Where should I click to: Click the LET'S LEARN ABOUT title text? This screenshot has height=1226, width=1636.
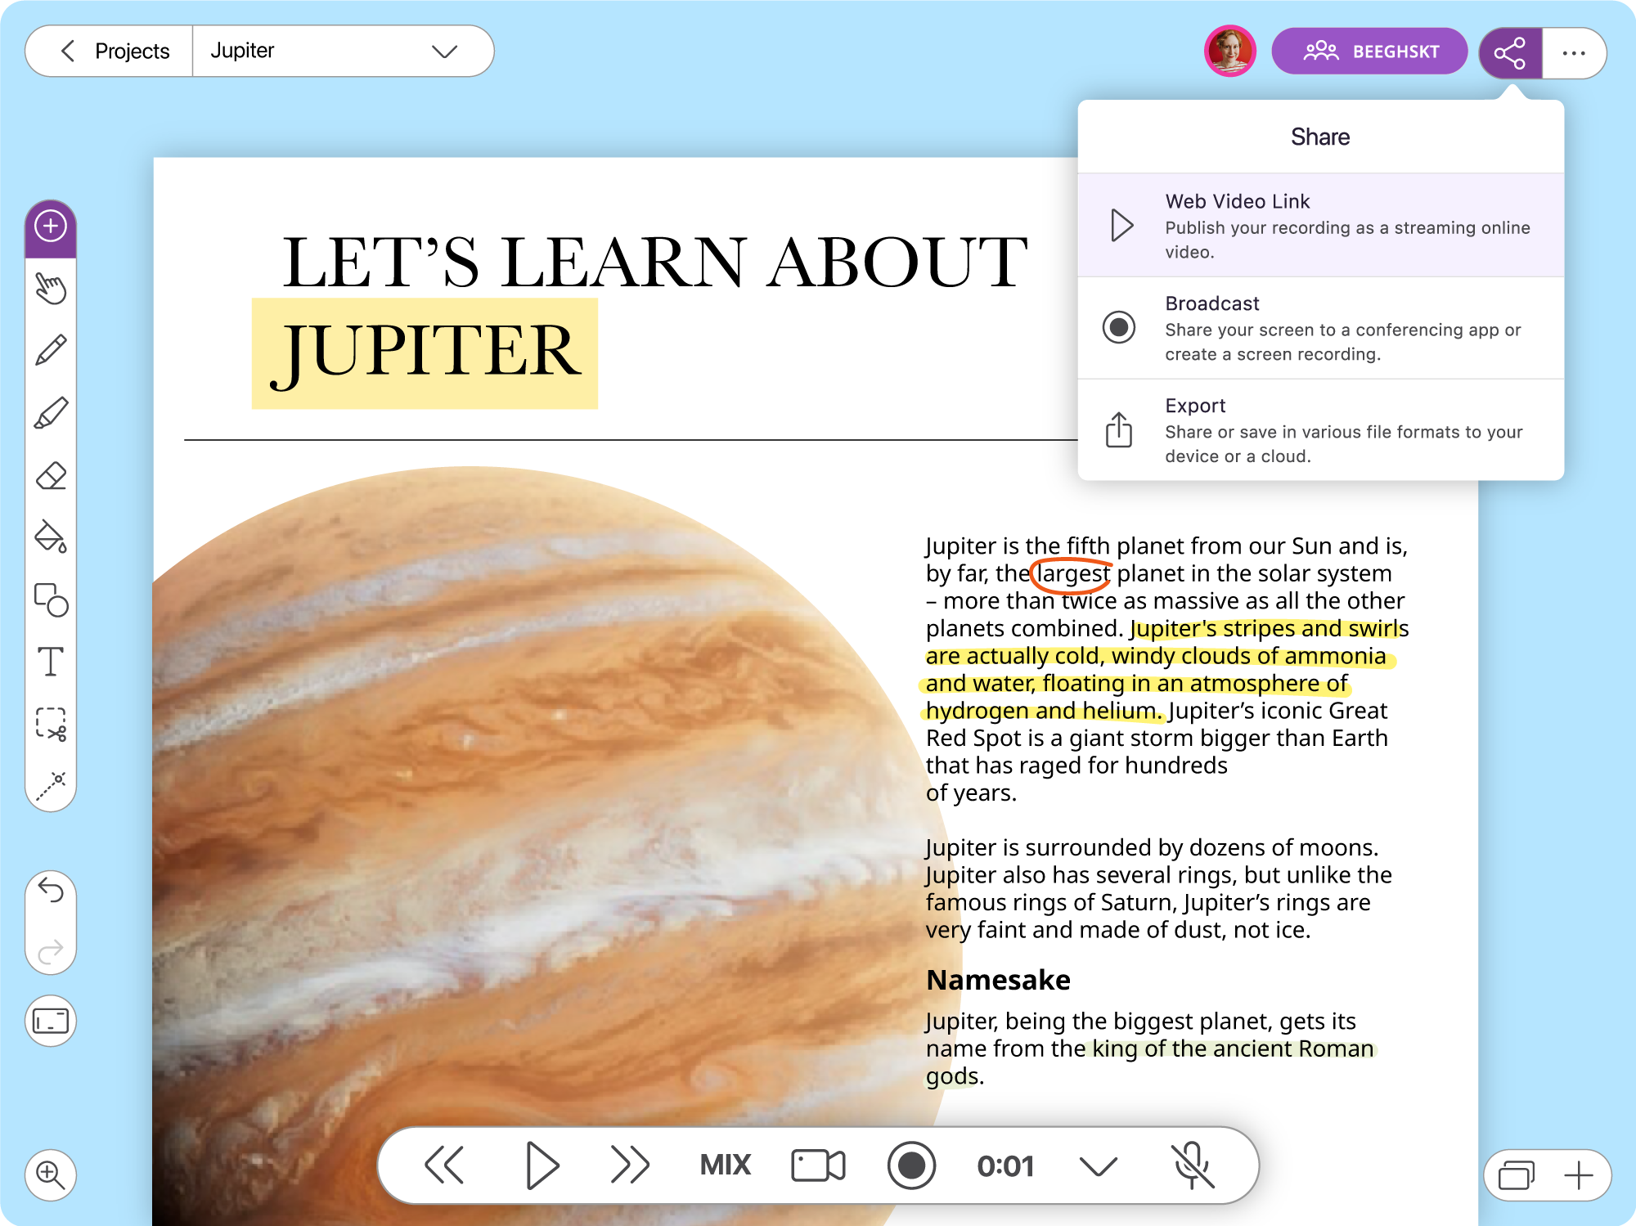click(x=654, y=262)
